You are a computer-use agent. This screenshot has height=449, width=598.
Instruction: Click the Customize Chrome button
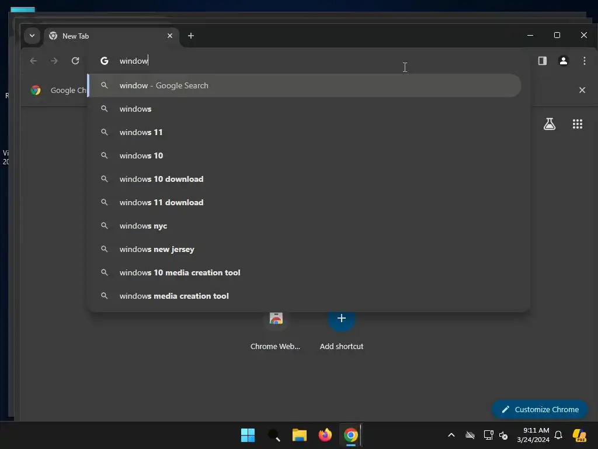[x=540, y=409]
